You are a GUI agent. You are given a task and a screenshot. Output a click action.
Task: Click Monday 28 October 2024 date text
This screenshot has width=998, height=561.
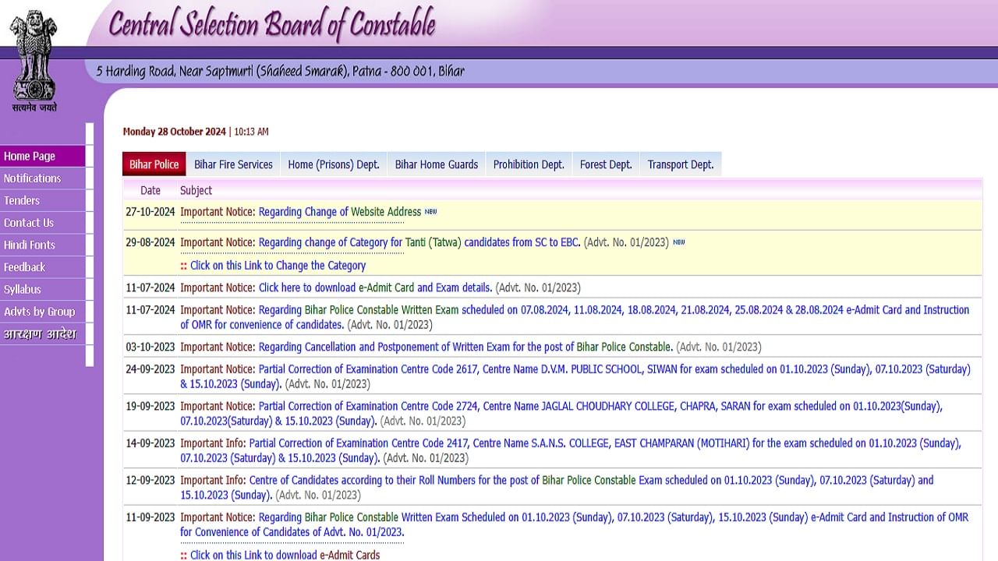[x=174, y=132]
